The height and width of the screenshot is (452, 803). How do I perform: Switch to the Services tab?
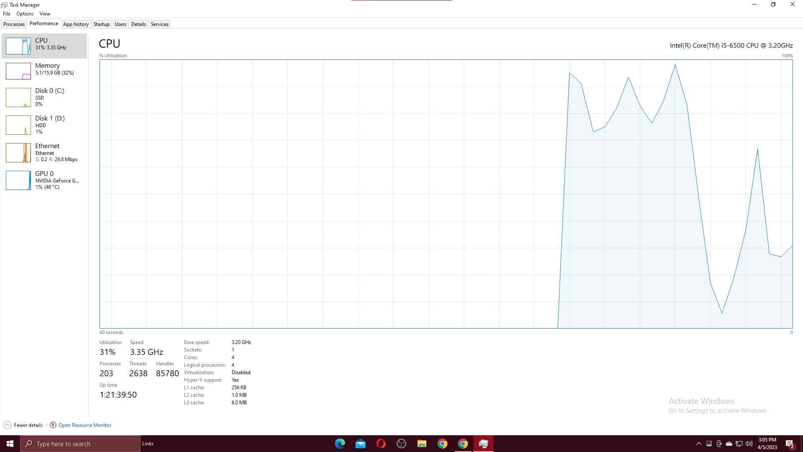pos(159,24)
